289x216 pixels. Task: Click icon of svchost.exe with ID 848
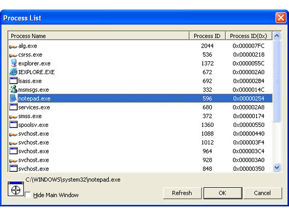coord(13,169)
